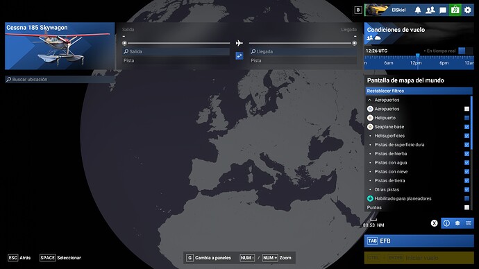Toggle Pistas de superficie dura checkbox
This screenshot has width=479, height=269.
(x=467, y=145)
